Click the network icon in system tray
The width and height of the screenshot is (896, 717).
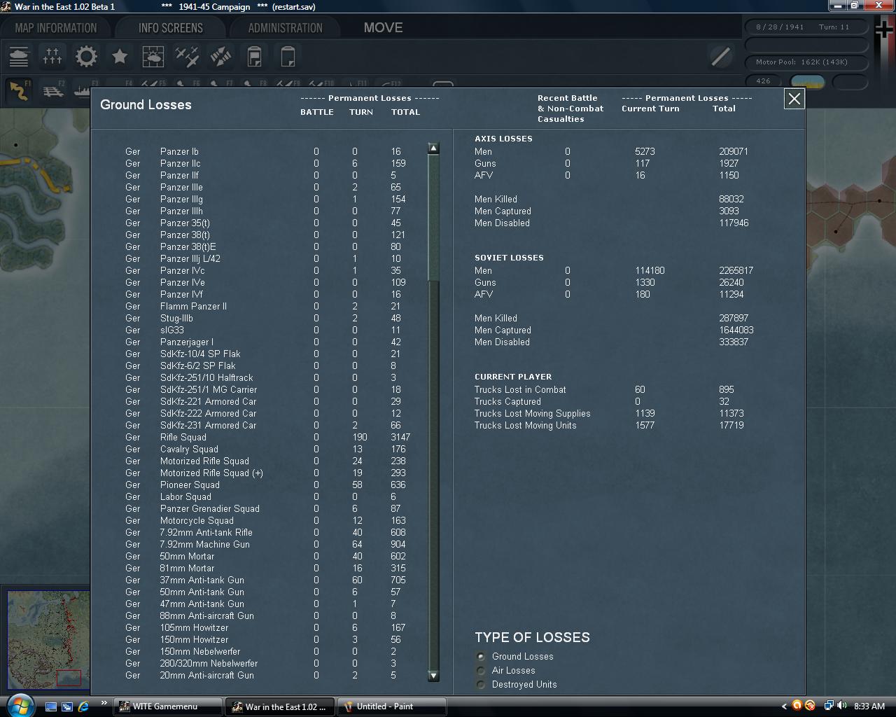pyautogui.click(x=829, y=706)
